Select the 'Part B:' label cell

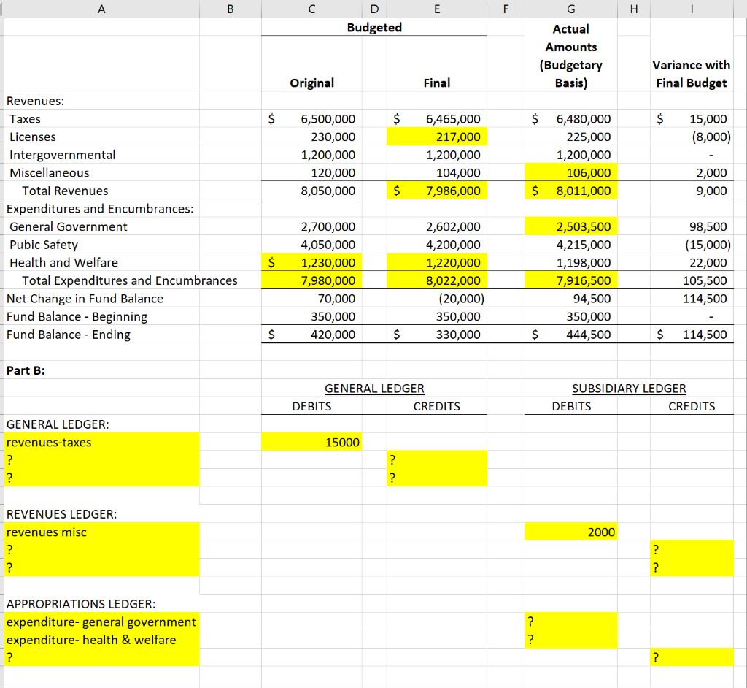26,371
